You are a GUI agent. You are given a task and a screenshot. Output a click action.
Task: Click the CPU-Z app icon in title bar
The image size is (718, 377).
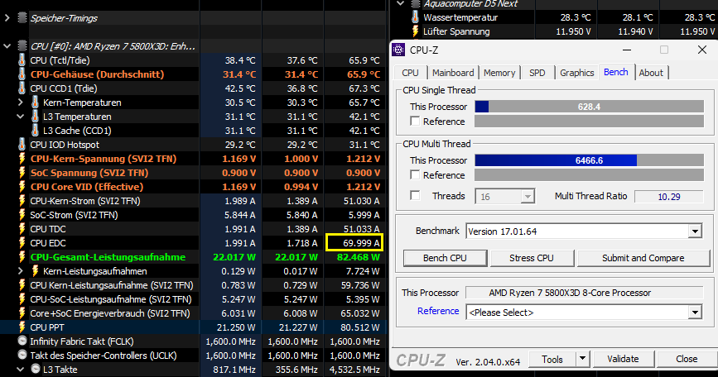coord(398,50)
